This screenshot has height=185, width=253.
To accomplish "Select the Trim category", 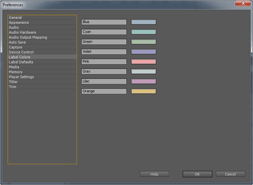I will click(x=42, y=87).
